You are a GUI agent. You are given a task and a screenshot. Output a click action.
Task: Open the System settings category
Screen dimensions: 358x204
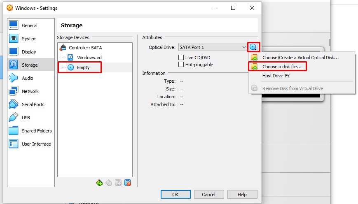31,39
